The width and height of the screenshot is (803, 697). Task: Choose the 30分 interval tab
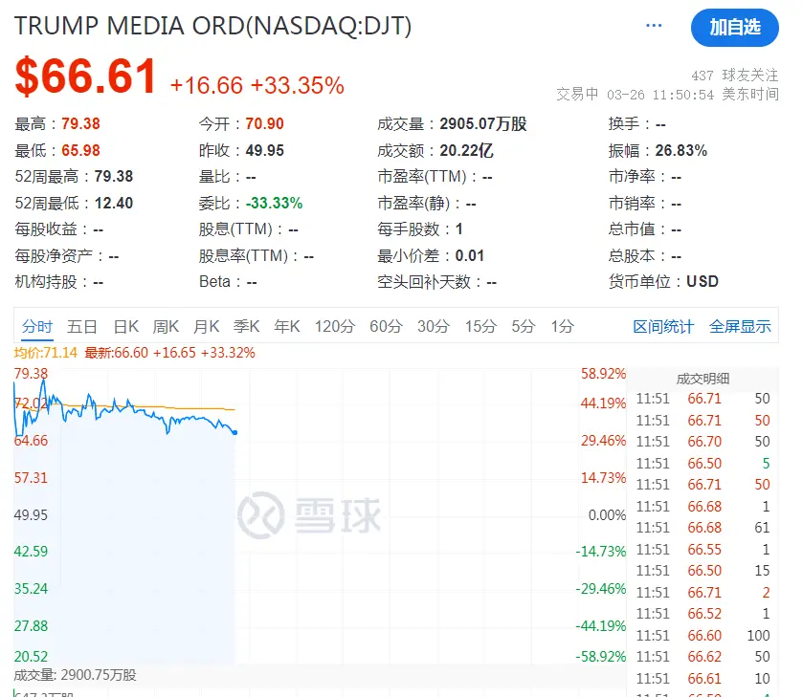(434, 327)
